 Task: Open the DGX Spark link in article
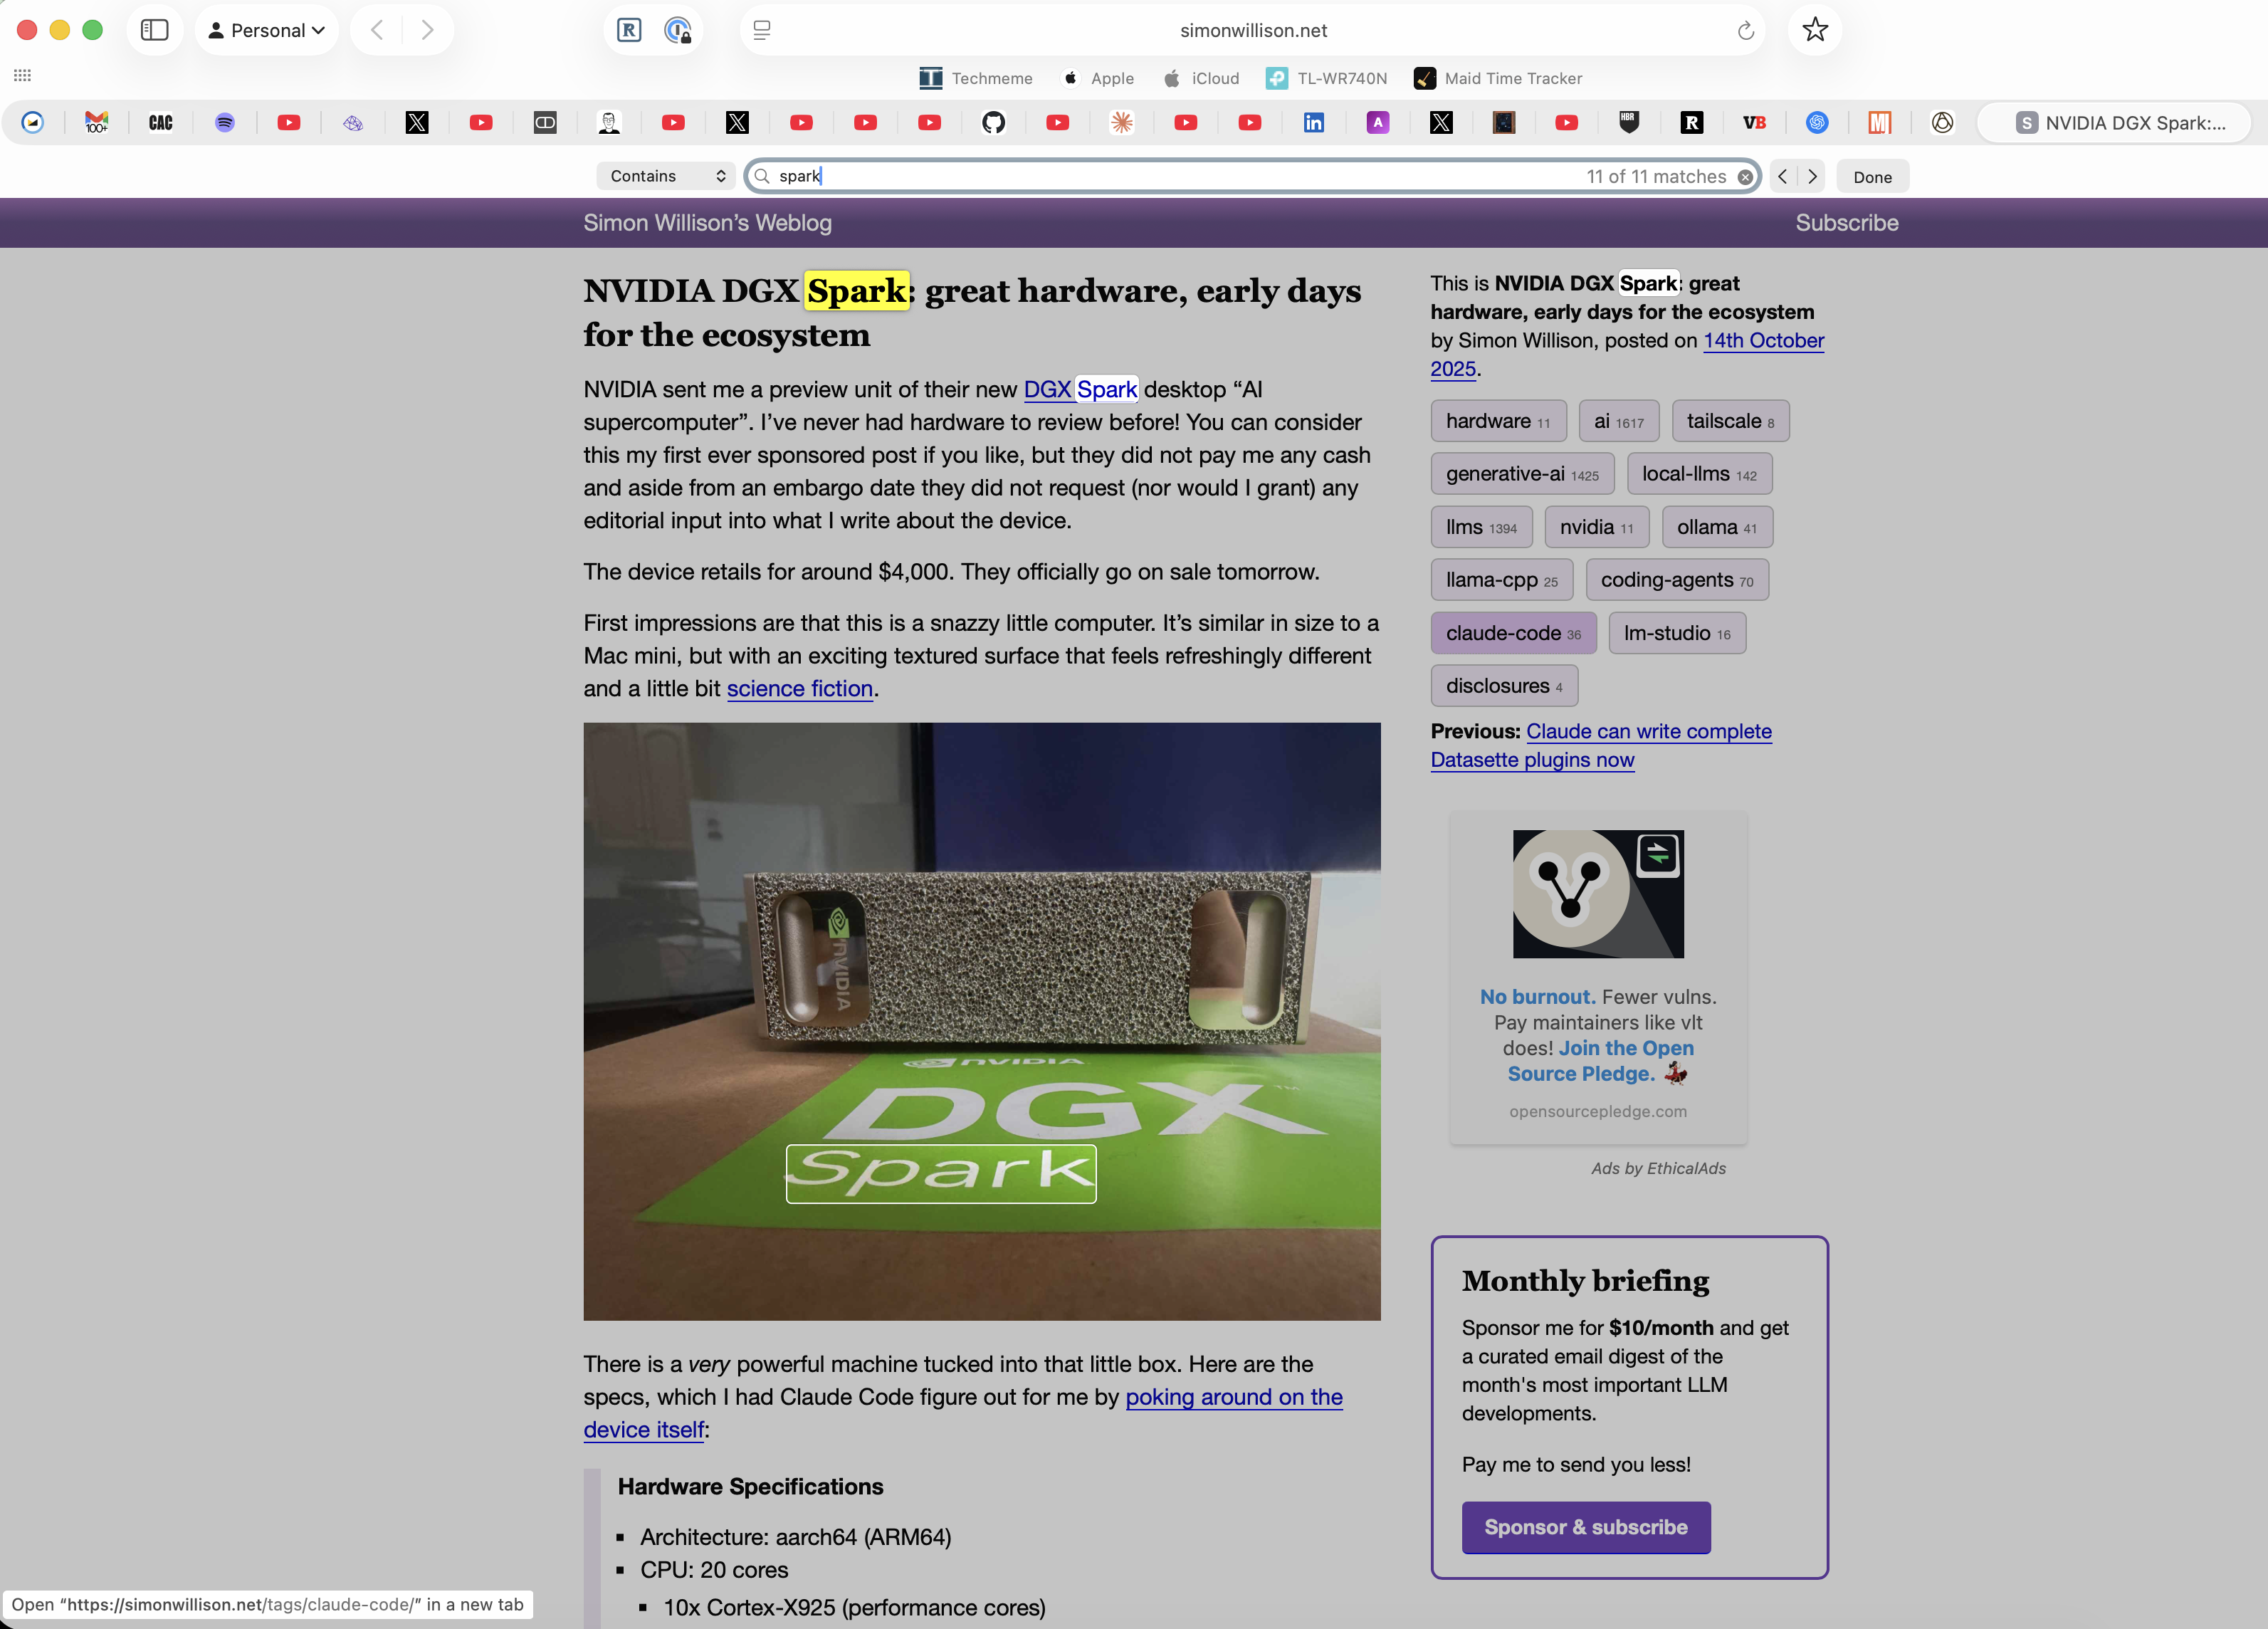click(1080, 389)
